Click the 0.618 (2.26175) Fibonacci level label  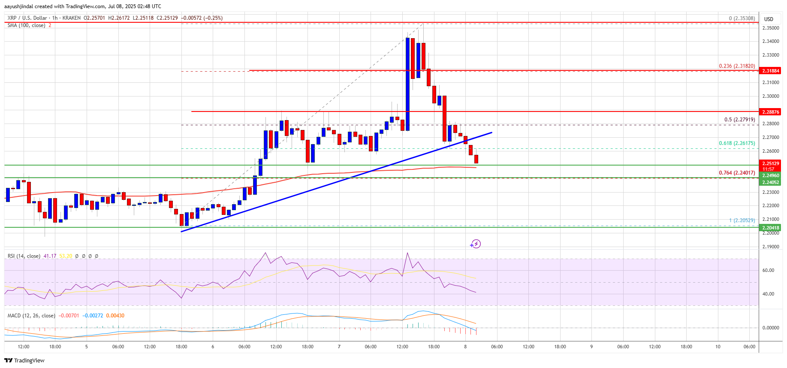[737, 143]
